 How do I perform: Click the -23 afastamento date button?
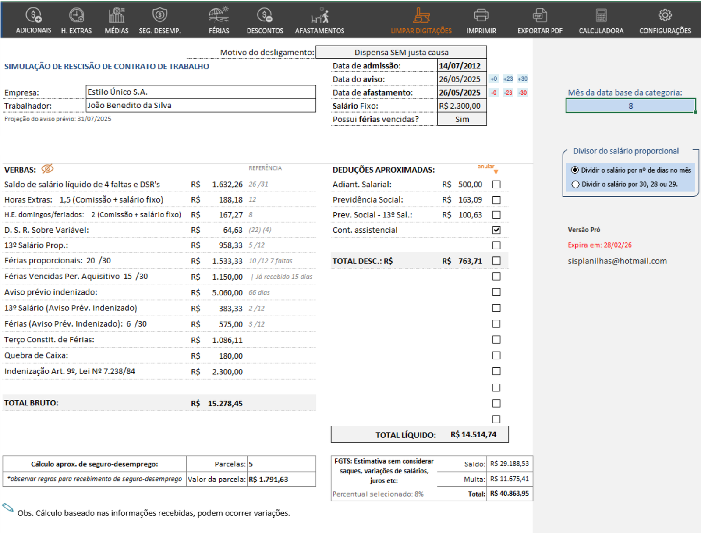pyautogui.click(x=508, y=92)
